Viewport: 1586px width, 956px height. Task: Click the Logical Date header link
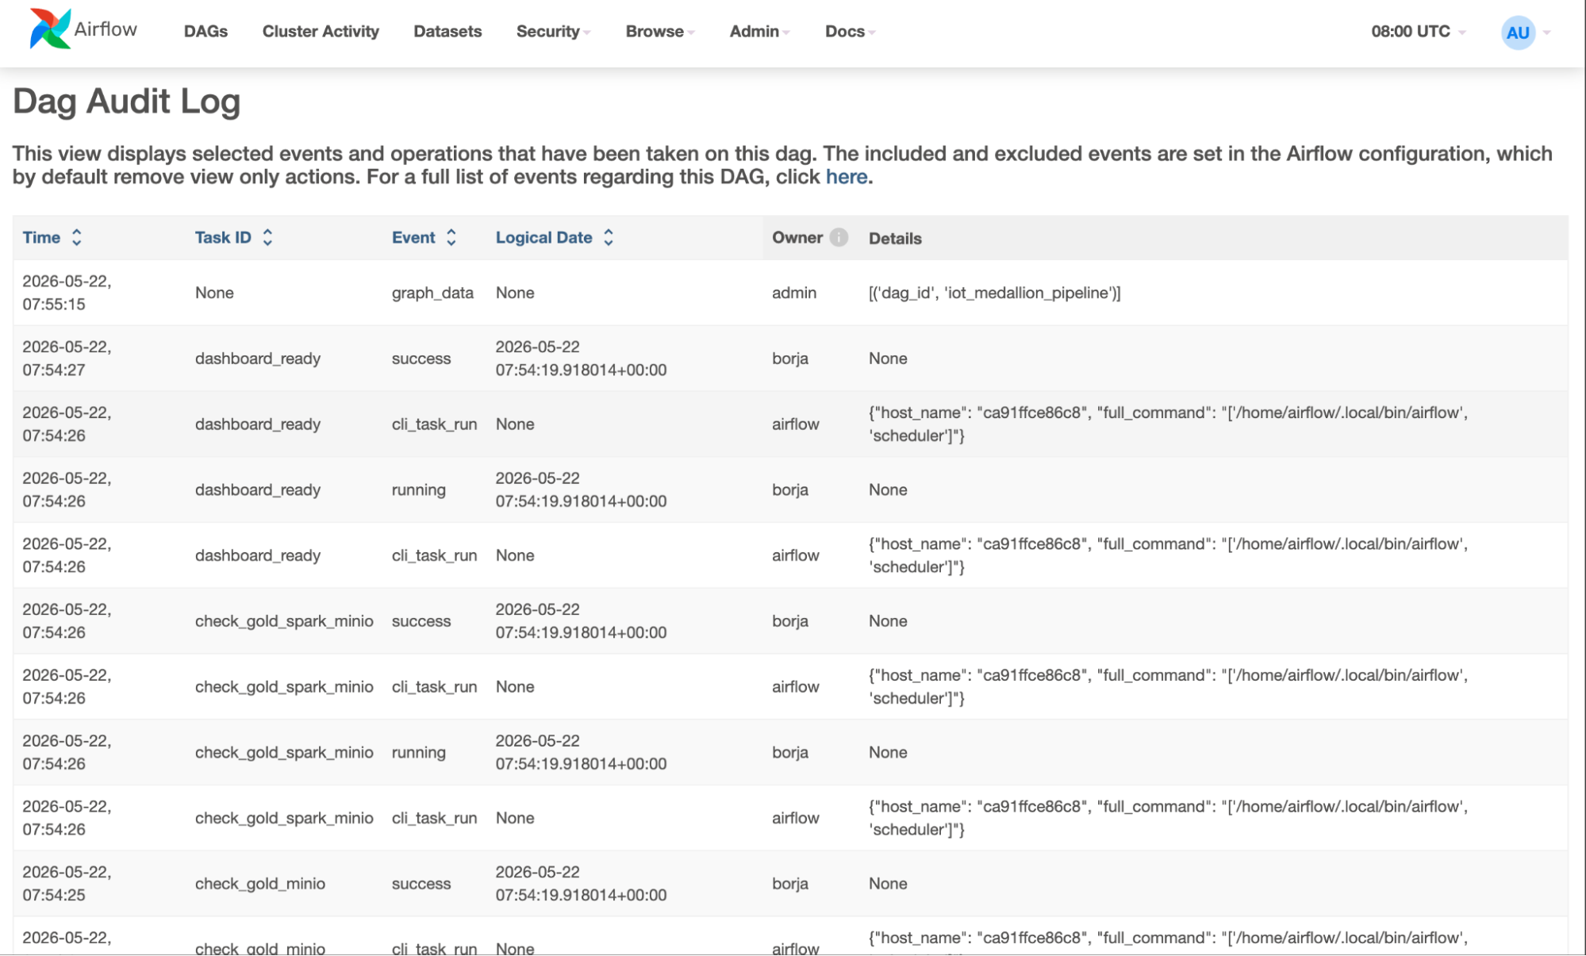[x=543, y=237]
